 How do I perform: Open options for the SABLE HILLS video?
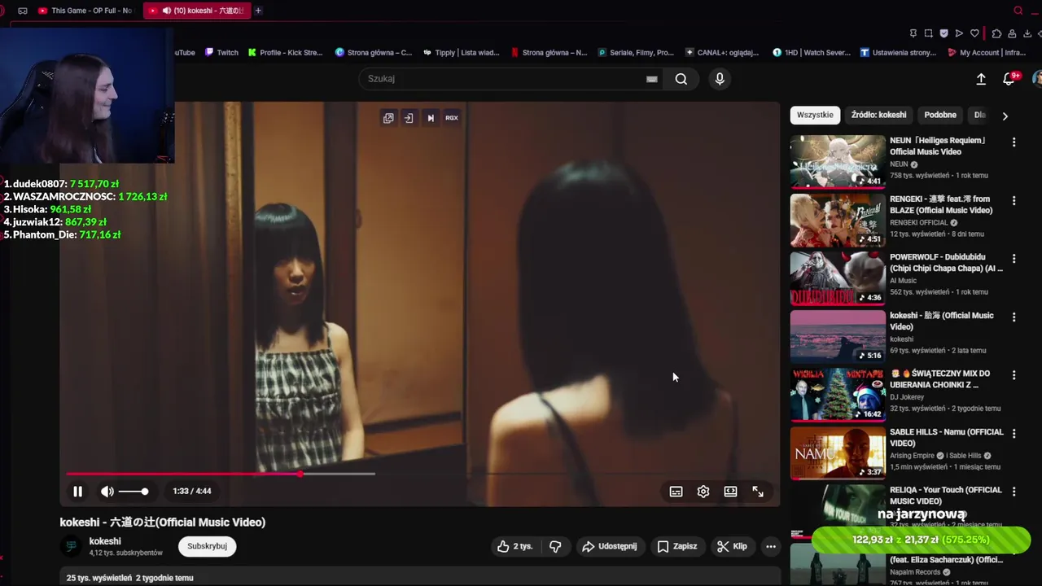coord(1014,434)
